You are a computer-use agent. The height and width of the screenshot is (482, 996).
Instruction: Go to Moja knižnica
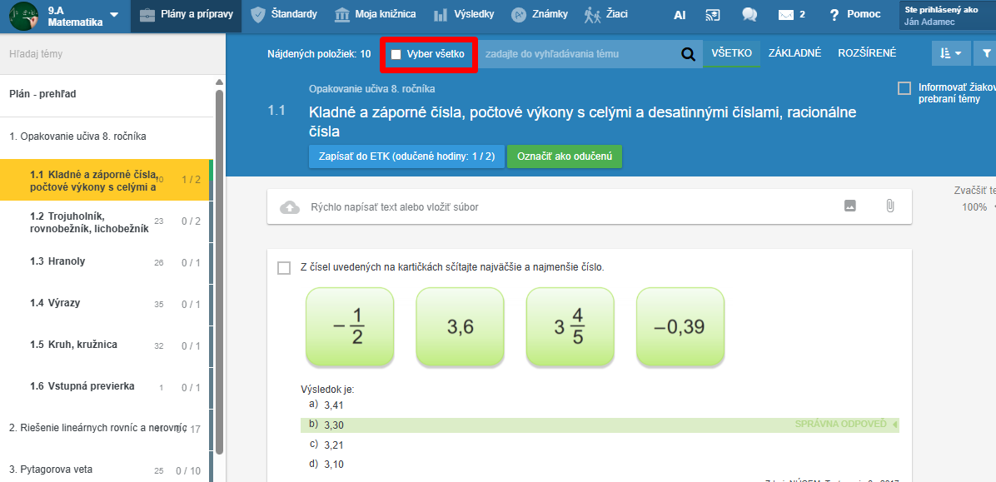pyautogui.click(x=376, y=15)
